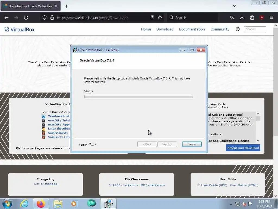278x209 pixels.
Task: Open the extensions puzzle icon
Action: click(252, 17)
